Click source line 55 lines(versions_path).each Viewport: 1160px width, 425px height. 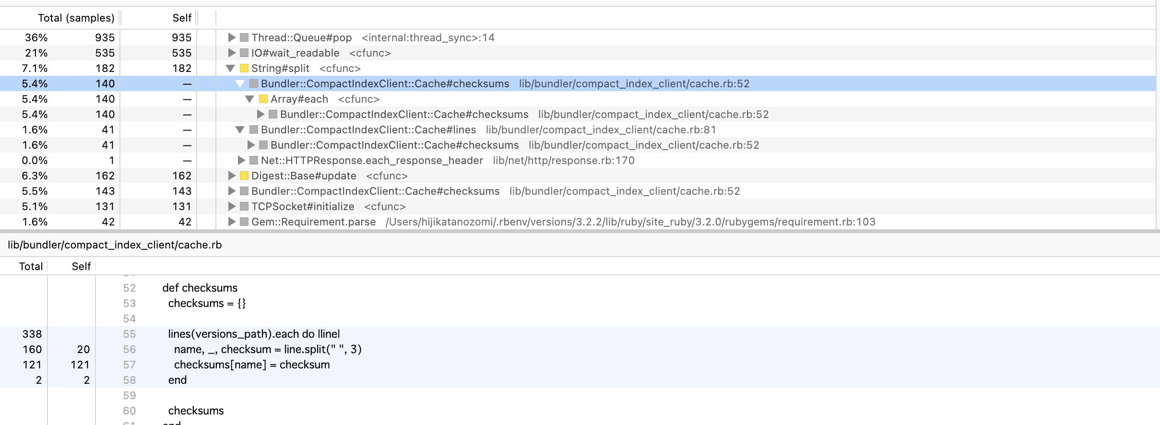pyautogui.click(x=254, y=334)
